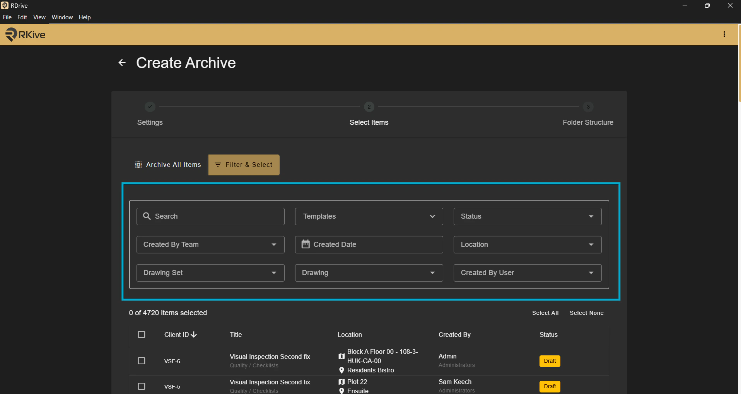Check the box for row VSF-5
The height and width of the screenshot is (394, 741).
(x=142, y=386)
